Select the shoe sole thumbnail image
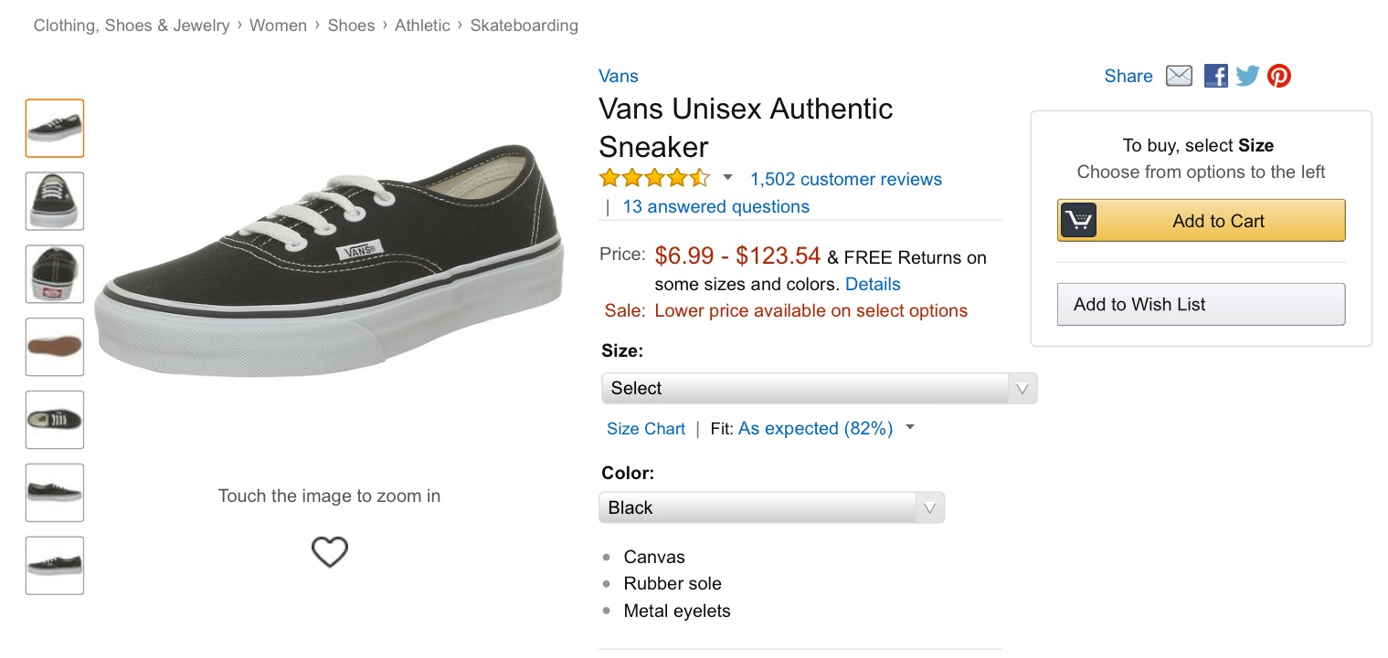 [55, 347]
